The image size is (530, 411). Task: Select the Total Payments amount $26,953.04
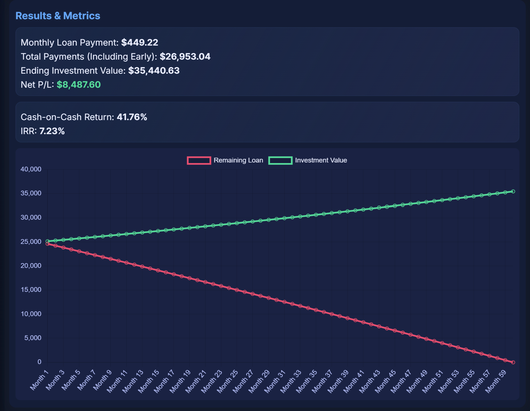(x=185, y=56)
